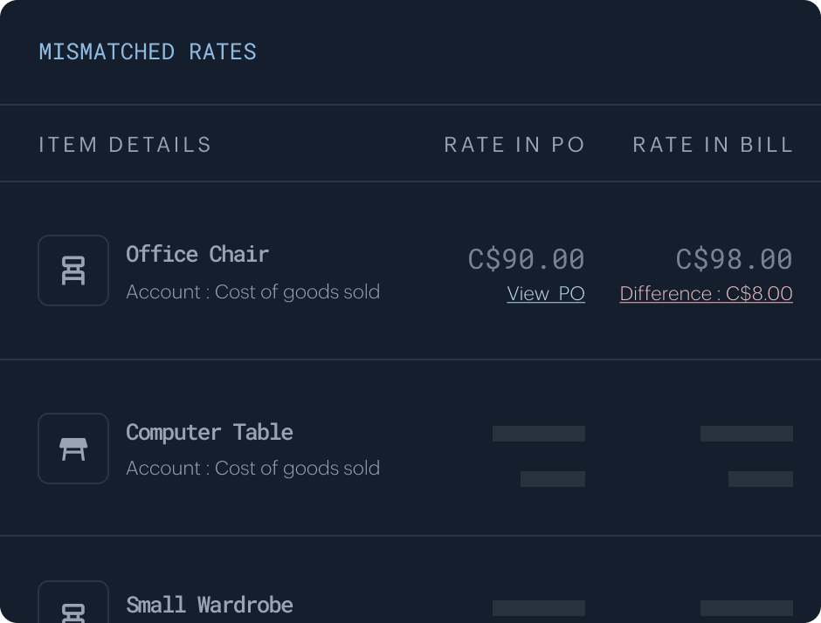This screenshot has height=623, width=821.
Task: Sort by the RATE IN PO column header
Action: click(515, 144)
